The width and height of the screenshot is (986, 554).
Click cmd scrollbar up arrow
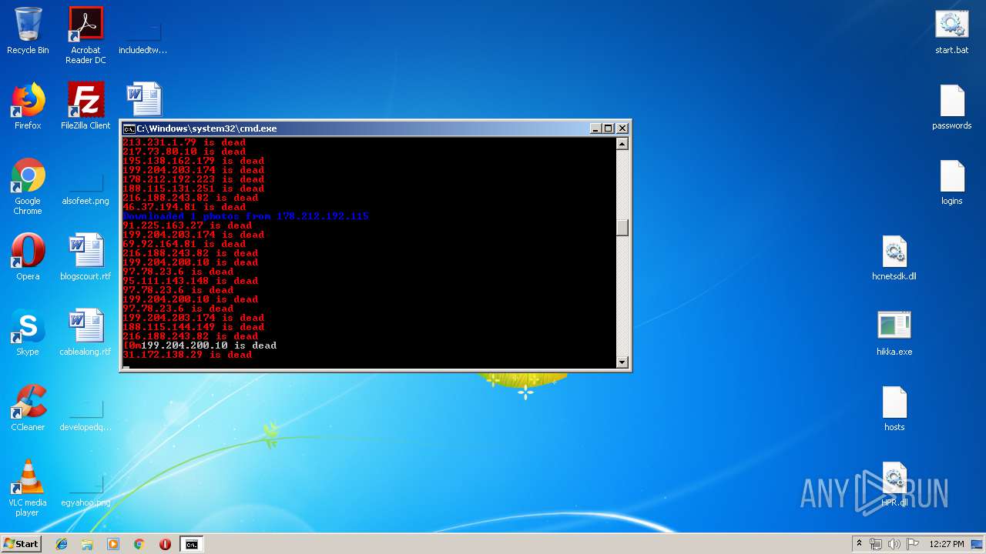click(x=622, y=143)
